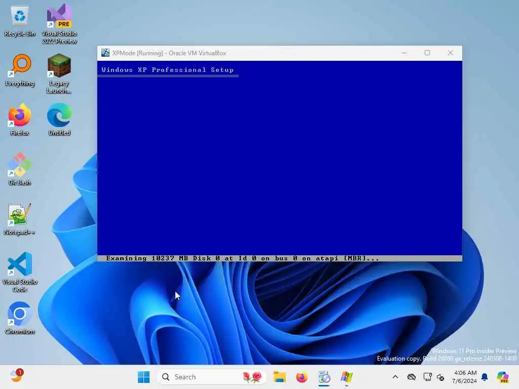This screenshot has width=519, height=389.
Task: Open the muted volume tray icon
Action: pyautogui.click(x=440, y=377)
